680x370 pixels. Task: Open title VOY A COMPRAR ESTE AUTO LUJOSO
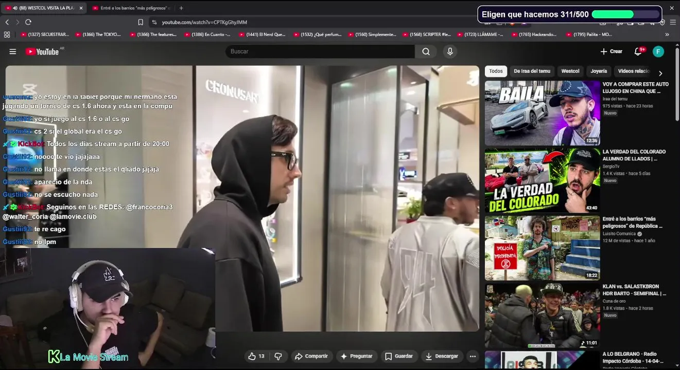tap(636, 87)
